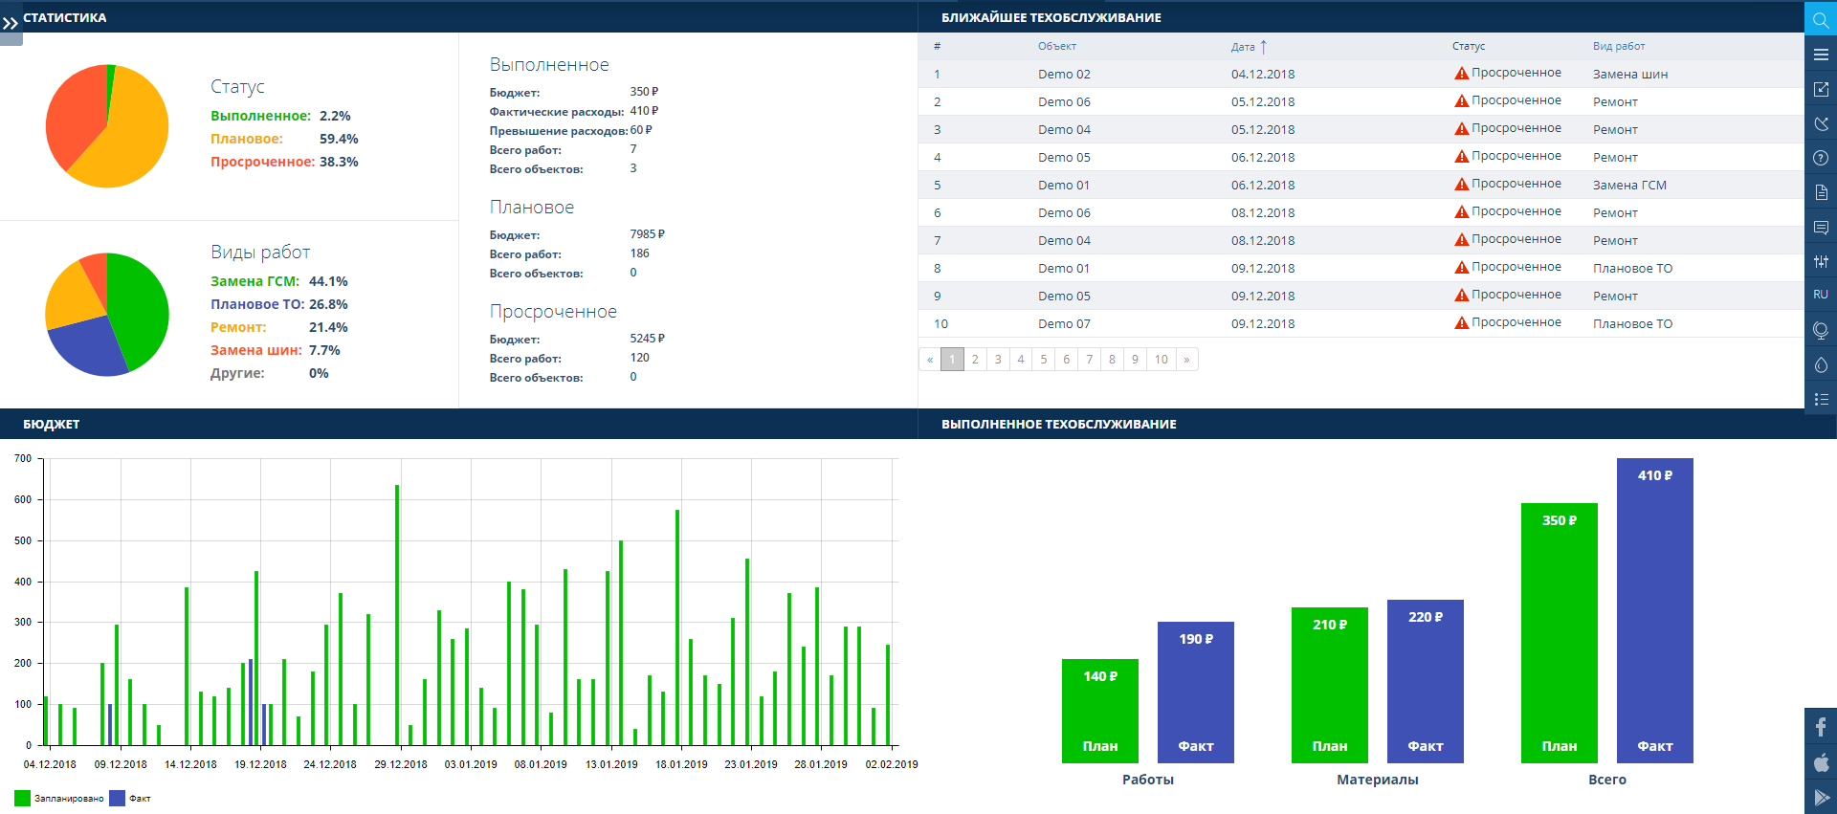Click green 350 ₽ План bar in Всего
Image resolution: width=1837 pixels, height=814 pixels.
coord(1559,633)
